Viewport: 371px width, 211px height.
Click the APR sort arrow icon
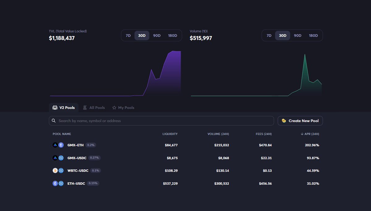[x=302, y=134]
